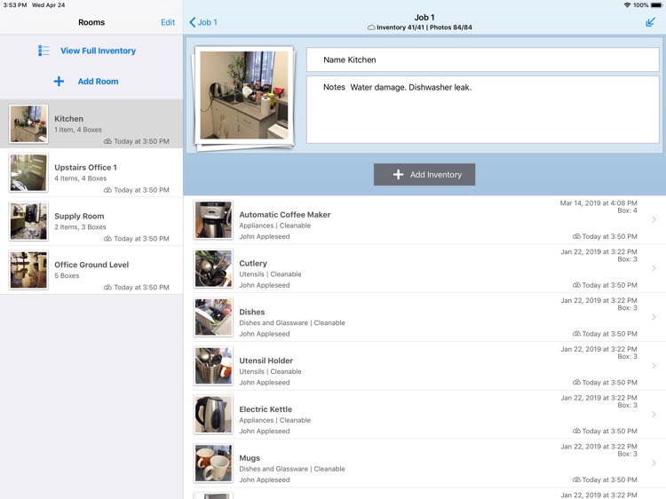Open the Utensil Holder thumbnail
This screenshot has width=666, height=499.
[213, 366]
